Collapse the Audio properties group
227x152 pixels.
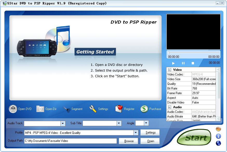tap(170, 107)
